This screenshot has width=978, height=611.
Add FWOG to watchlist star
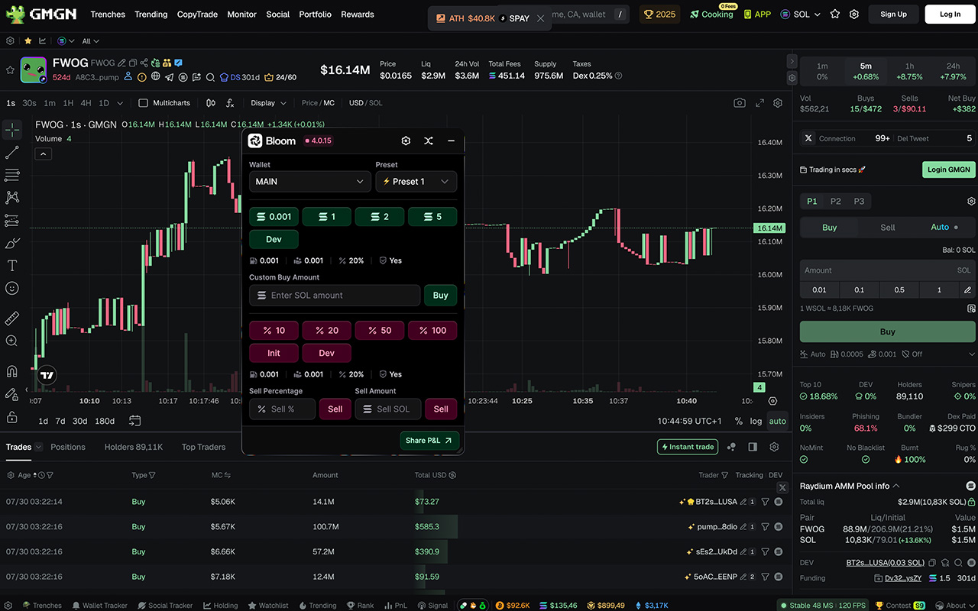10,70
